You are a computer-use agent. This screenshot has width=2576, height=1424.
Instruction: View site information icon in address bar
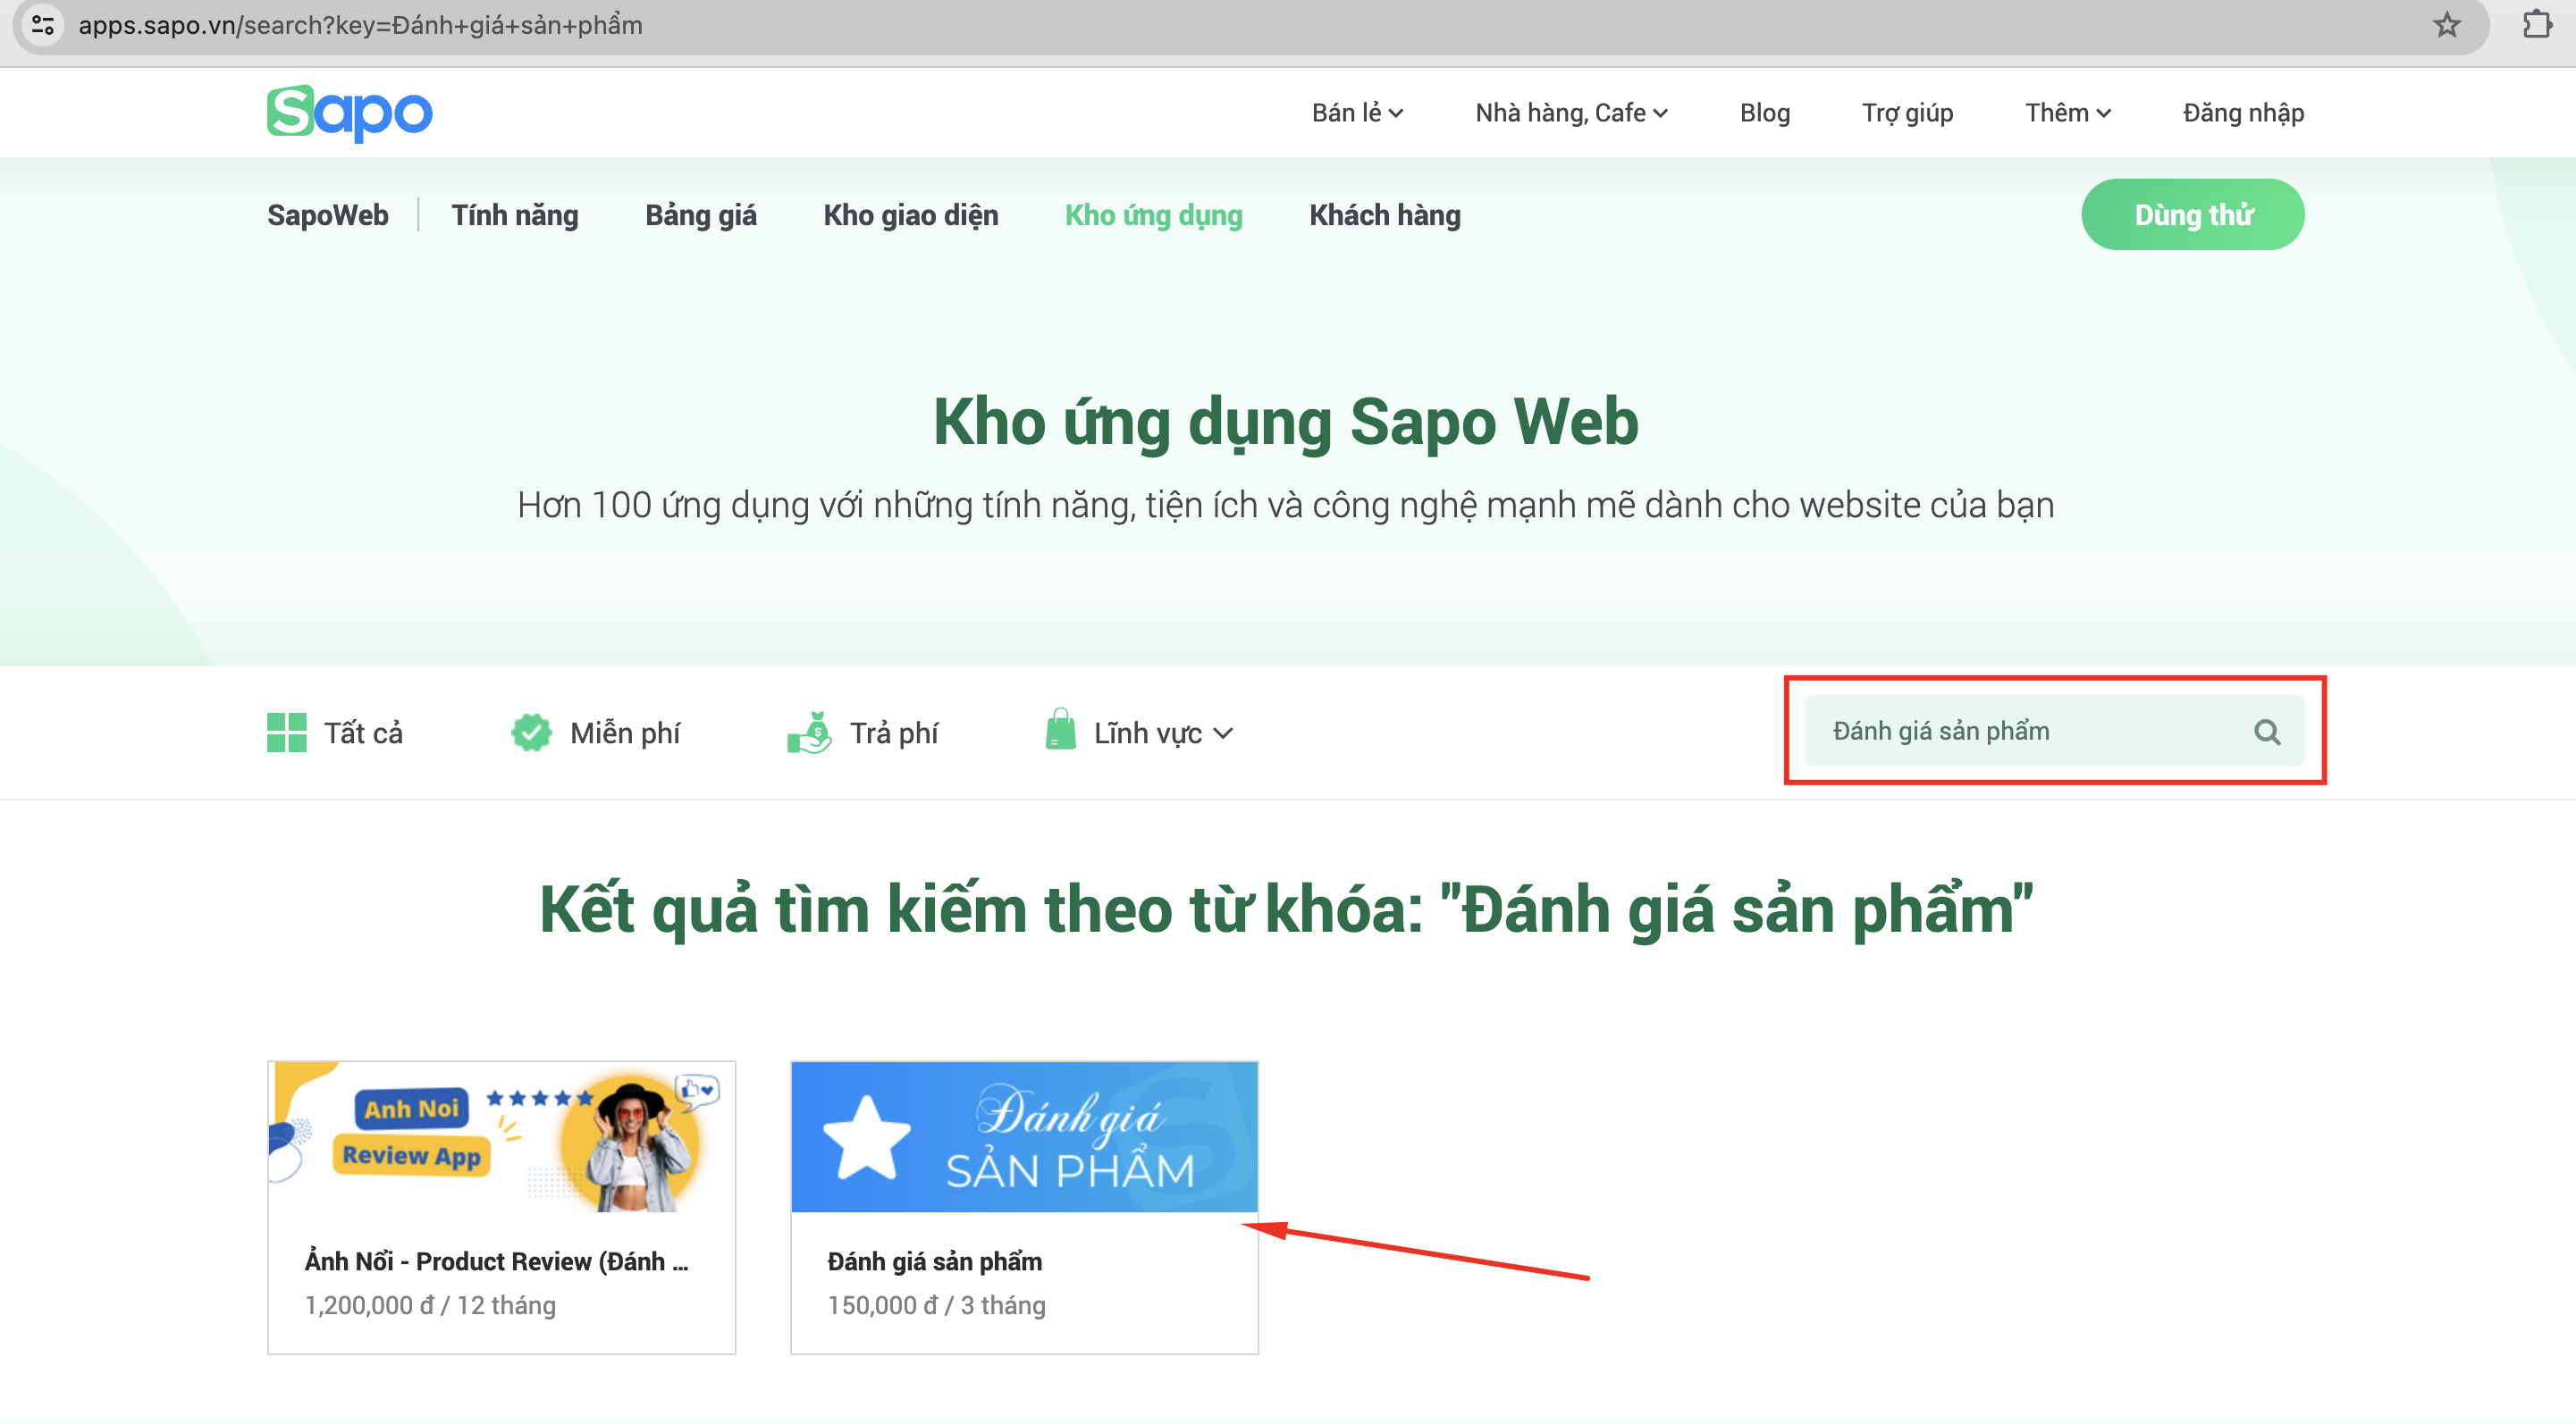point(43,25)
